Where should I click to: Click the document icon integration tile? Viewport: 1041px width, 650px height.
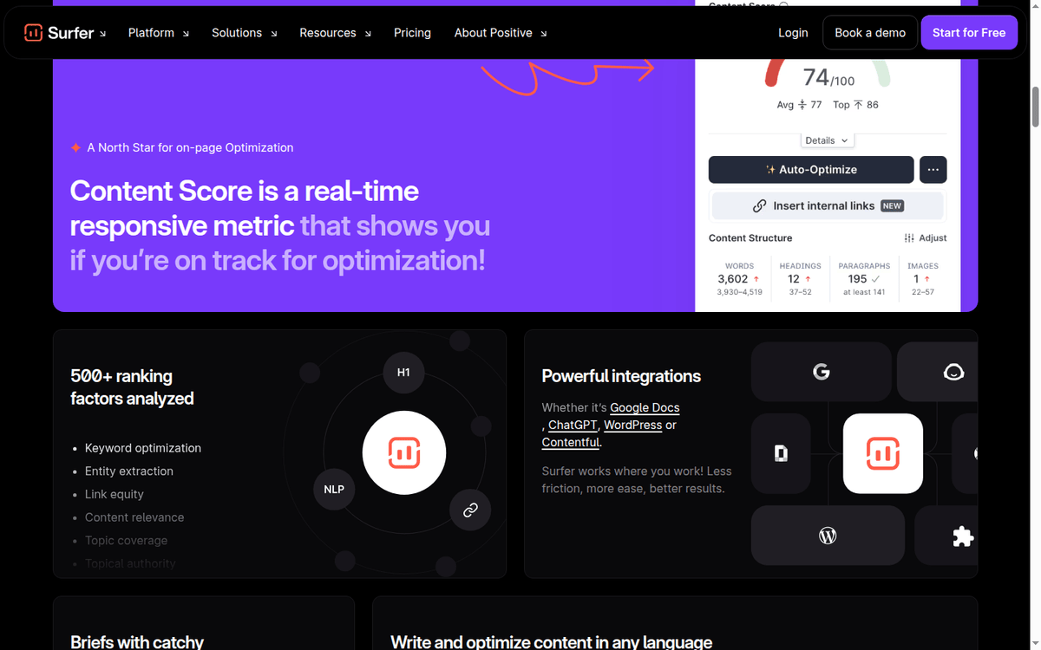tap(781, 452)
